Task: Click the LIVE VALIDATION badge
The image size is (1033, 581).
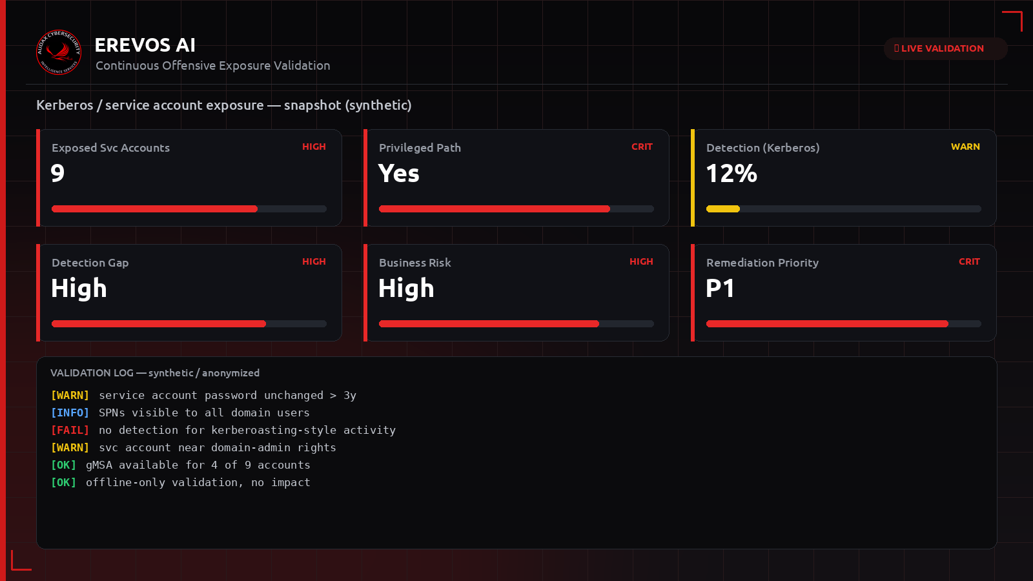Action: 945,48
